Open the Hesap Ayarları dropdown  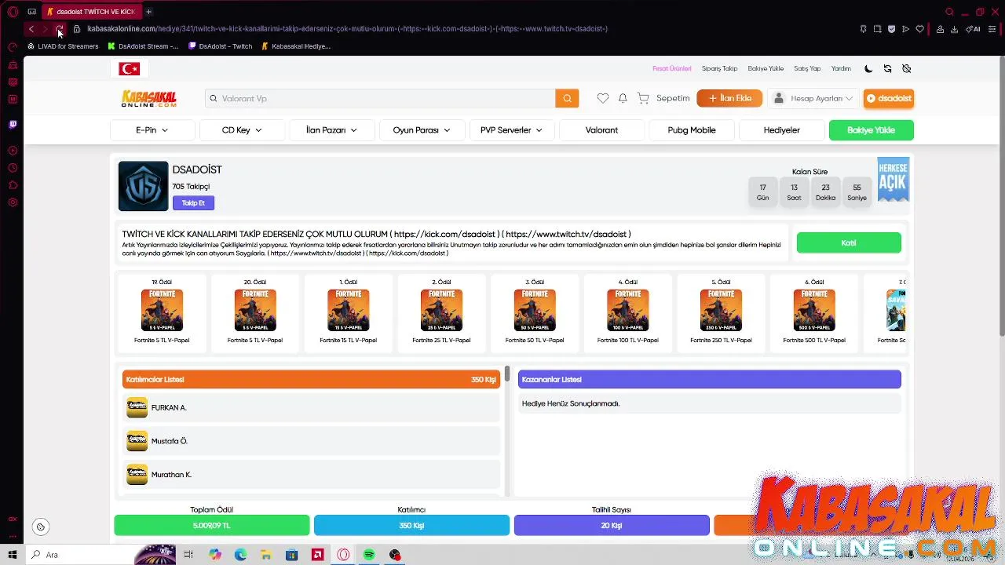coord(813,98)
